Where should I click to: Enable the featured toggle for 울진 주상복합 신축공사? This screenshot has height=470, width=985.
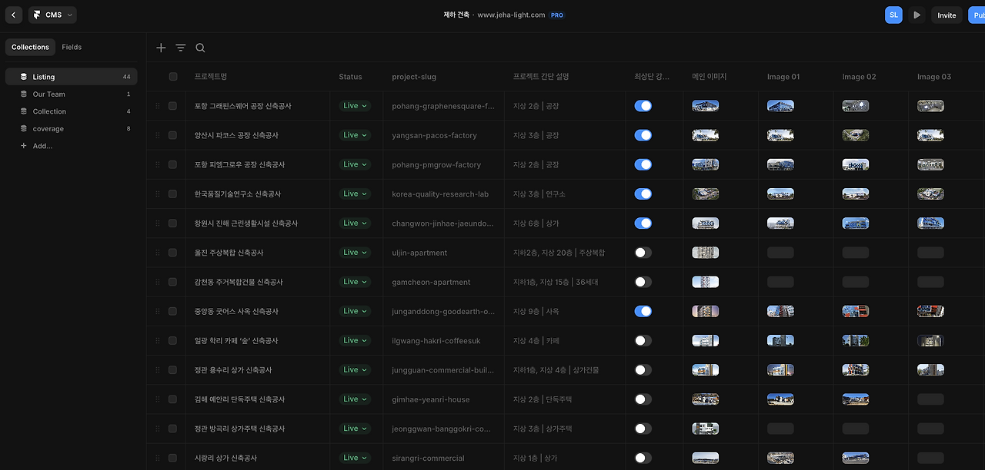coord(643,252)
